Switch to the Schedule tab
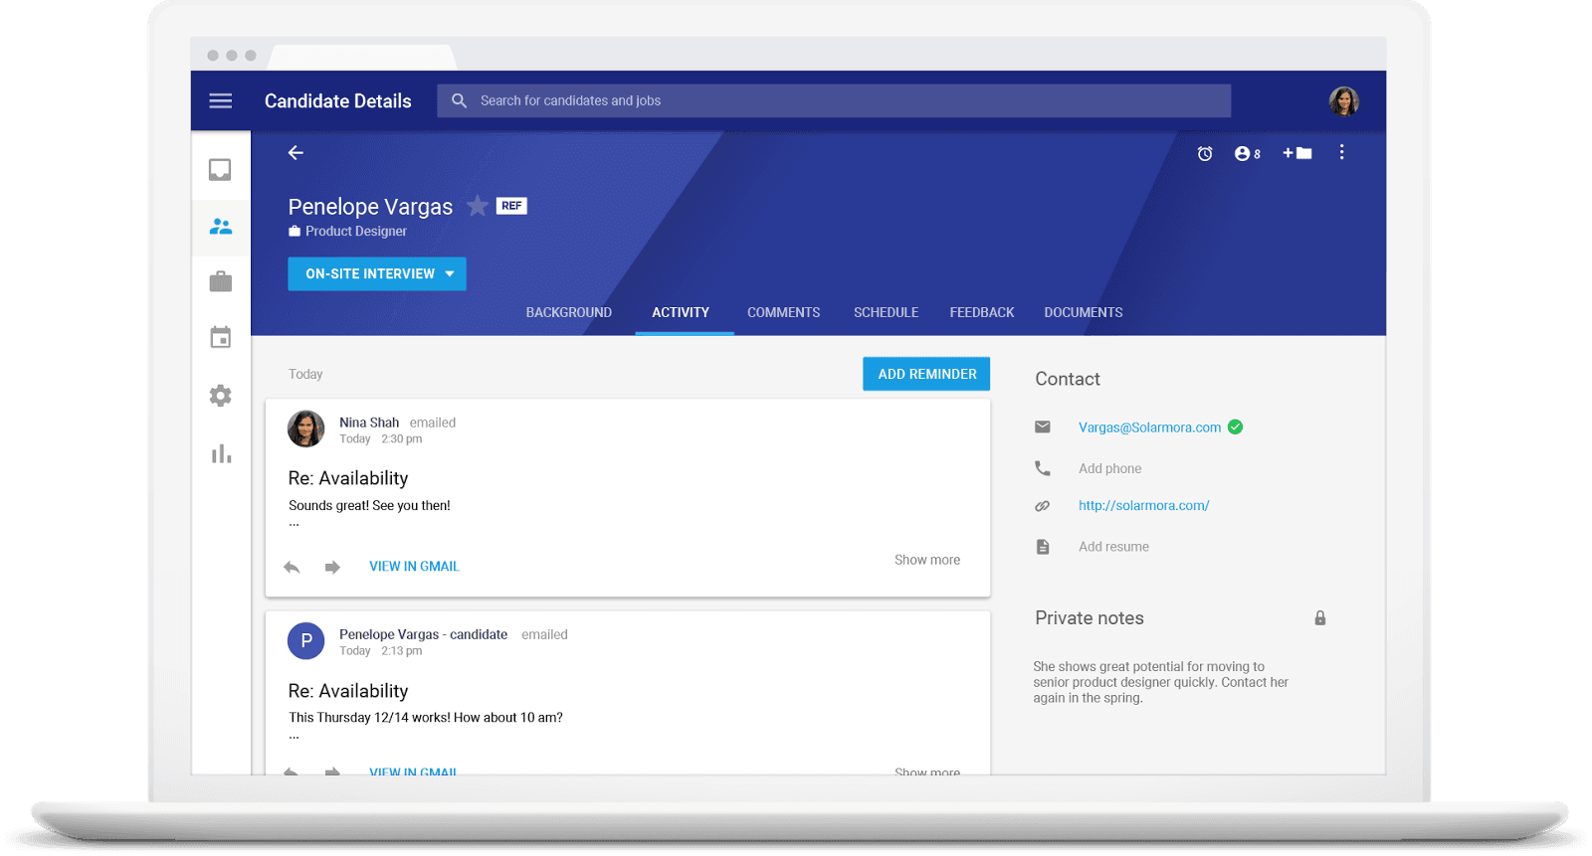The width and height of the screenshot is (1592, 856). pos(886,312)
